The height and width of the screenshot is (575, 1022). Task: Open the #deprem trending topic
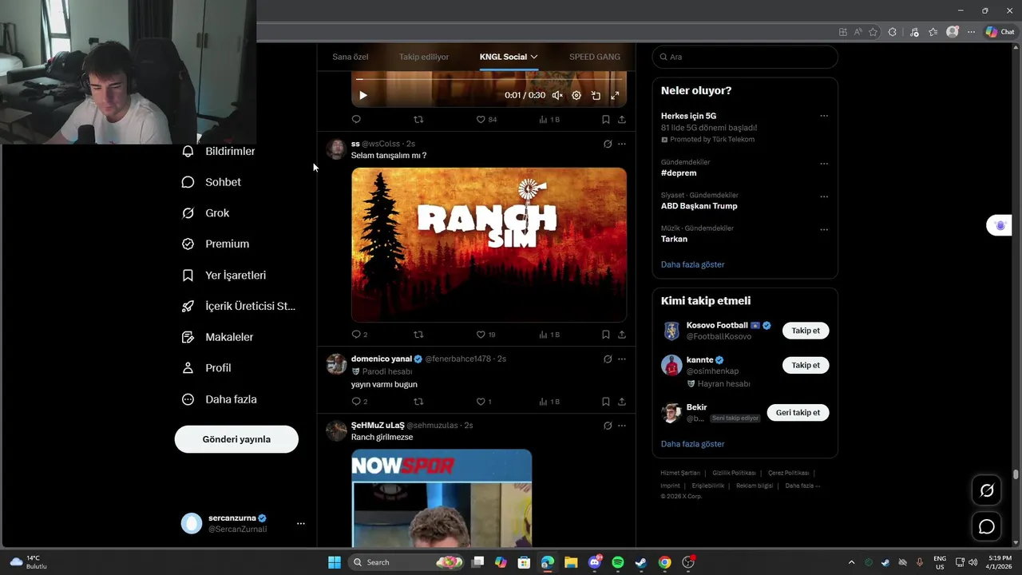pos(679,172)
